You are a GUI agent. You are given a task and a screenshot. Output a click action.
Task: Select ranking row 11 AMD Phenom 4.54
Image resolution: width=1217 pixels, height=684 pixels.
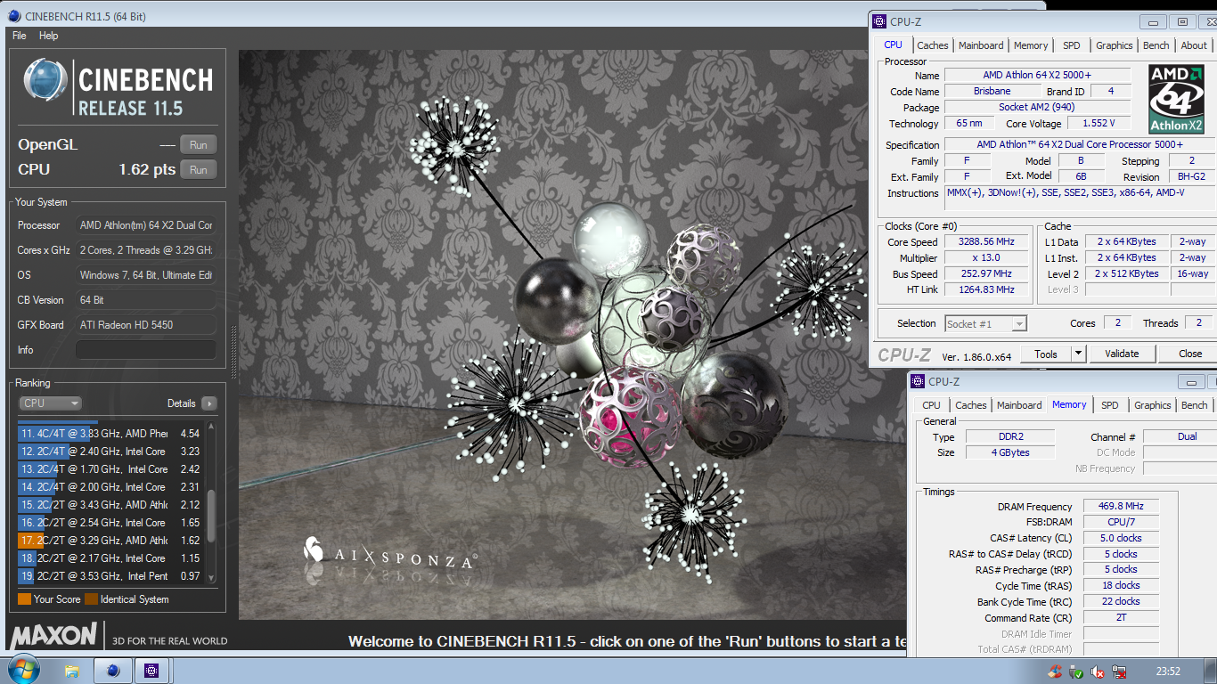pyautogui.click(x=110, y=434)
